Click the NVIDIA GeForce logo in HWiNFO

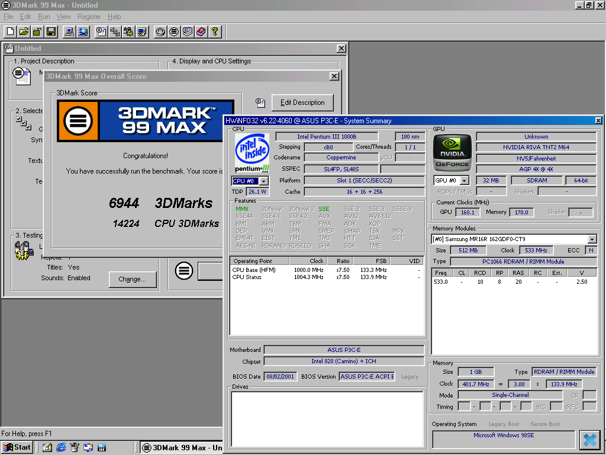tap(452, 152)
